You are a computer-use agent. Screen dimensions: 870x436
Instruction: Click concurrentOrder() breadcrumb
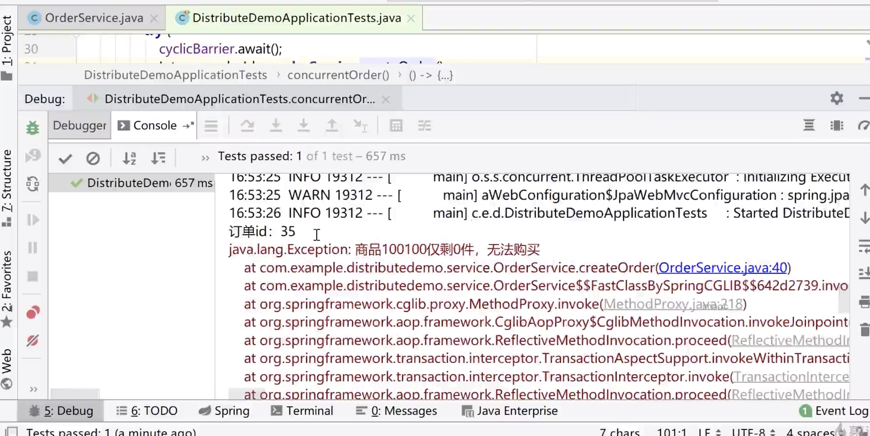(x=338, y=75)
